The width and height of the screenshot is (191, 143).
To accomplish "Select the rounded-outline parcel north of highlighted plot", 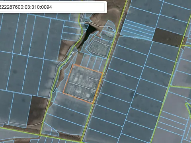I will pos(100,48).
